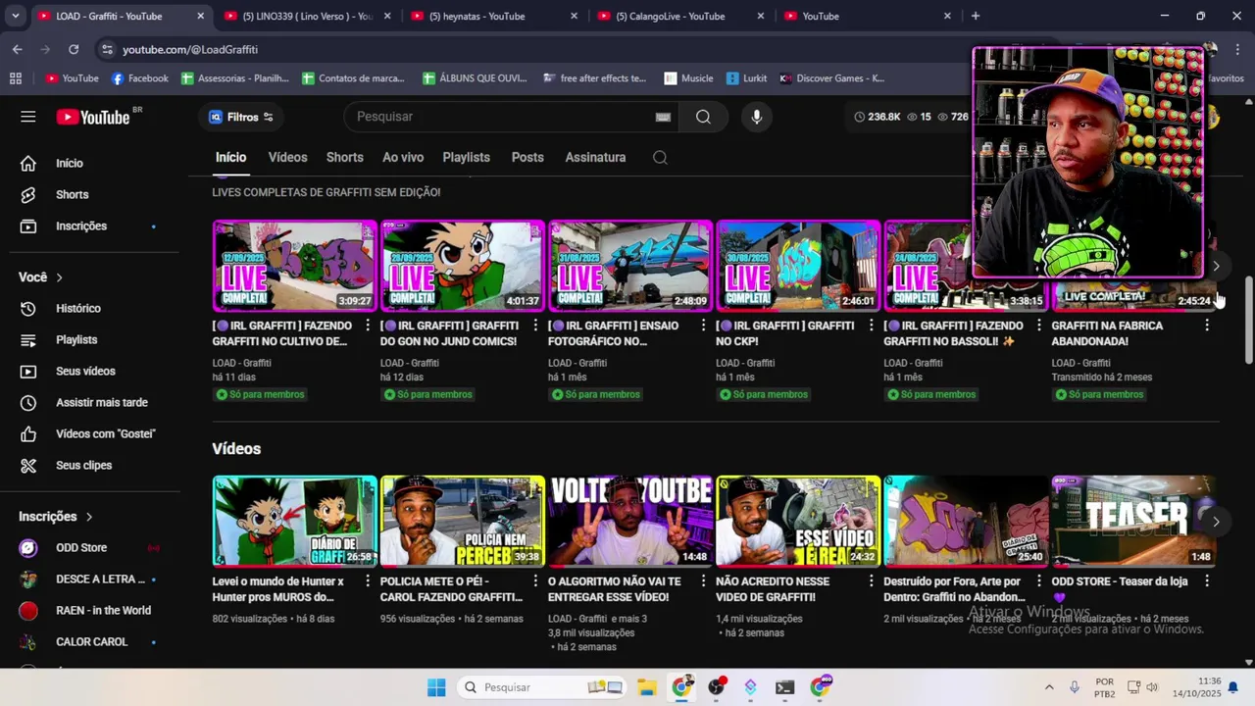Go back in browser history
The width and height of the screenshot is (1255, 706).
(x=18, y=49)
